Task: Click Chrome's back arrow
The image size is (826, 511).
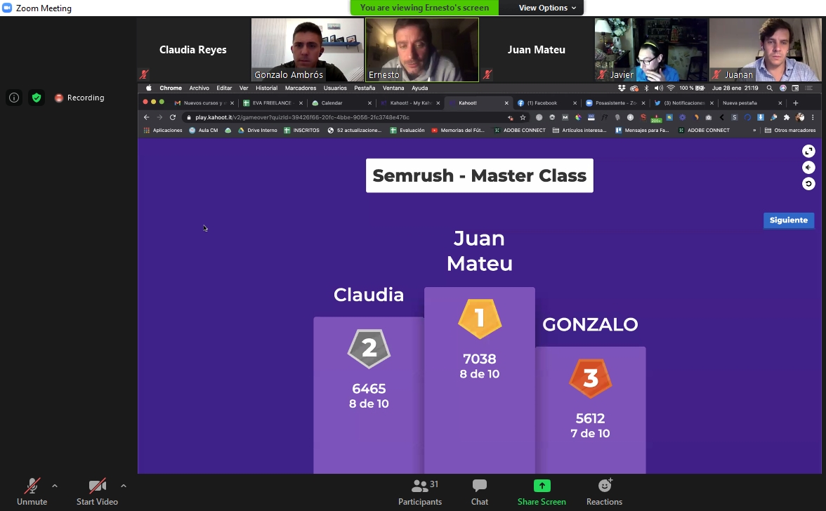Action: (x=146, y=117)
